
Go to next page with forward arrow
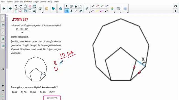pyautogui.click(x=10, y=9)
